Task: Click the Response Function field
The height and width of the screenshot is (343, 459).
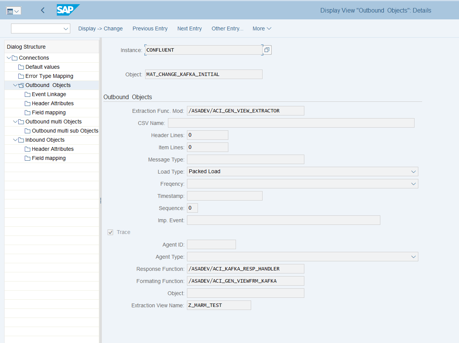Action: point(245,269)
